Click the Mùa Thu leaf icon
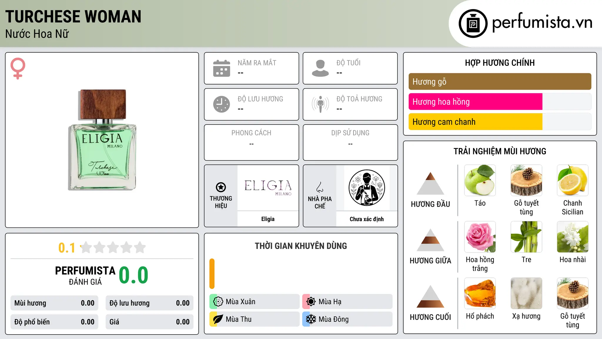602x339 pixels. point(218,319)
